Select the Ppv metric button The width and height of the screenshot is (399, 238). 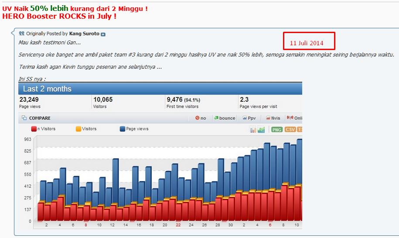tap(249, 118)
